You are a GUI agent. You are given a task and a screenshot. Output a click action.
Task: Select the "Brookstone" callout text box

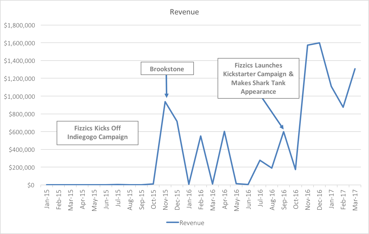[167, 69]
